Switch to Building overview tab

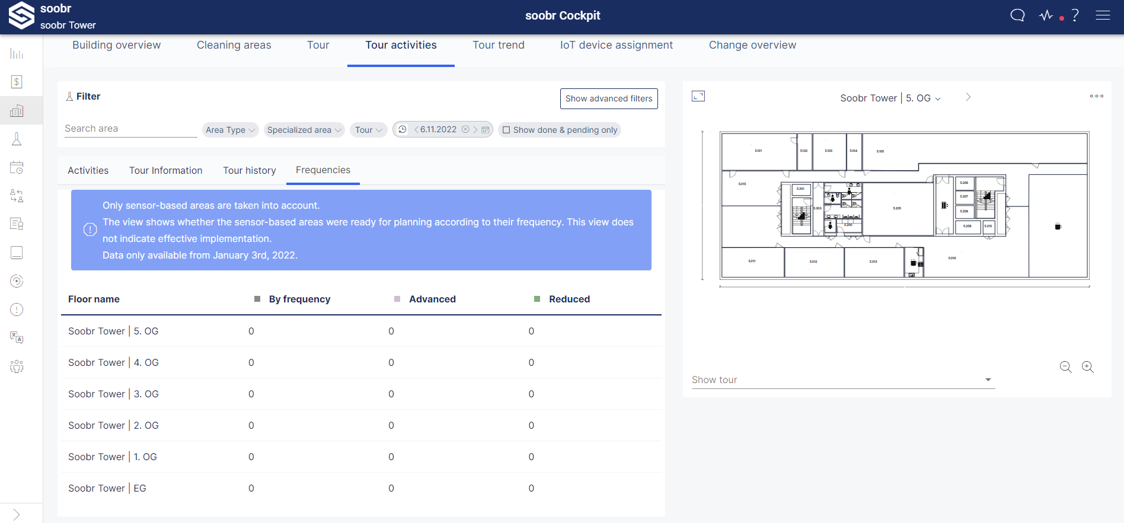(x=116, y=45)
